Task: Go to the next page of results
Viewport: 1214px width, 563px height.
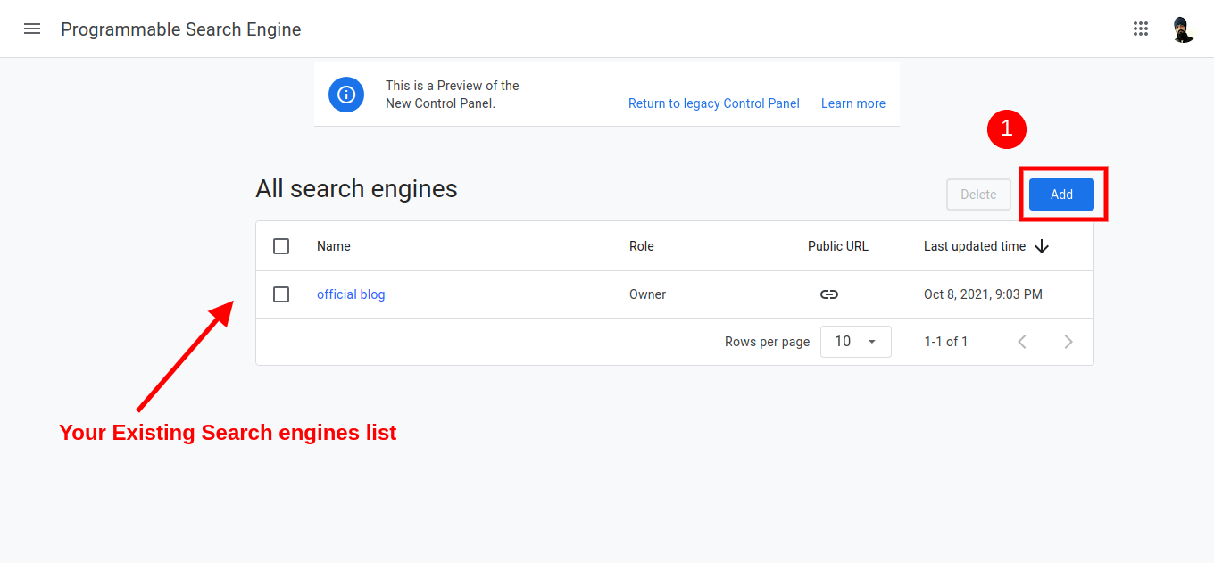Action: pyautogui.click(x=1068, y=341)
